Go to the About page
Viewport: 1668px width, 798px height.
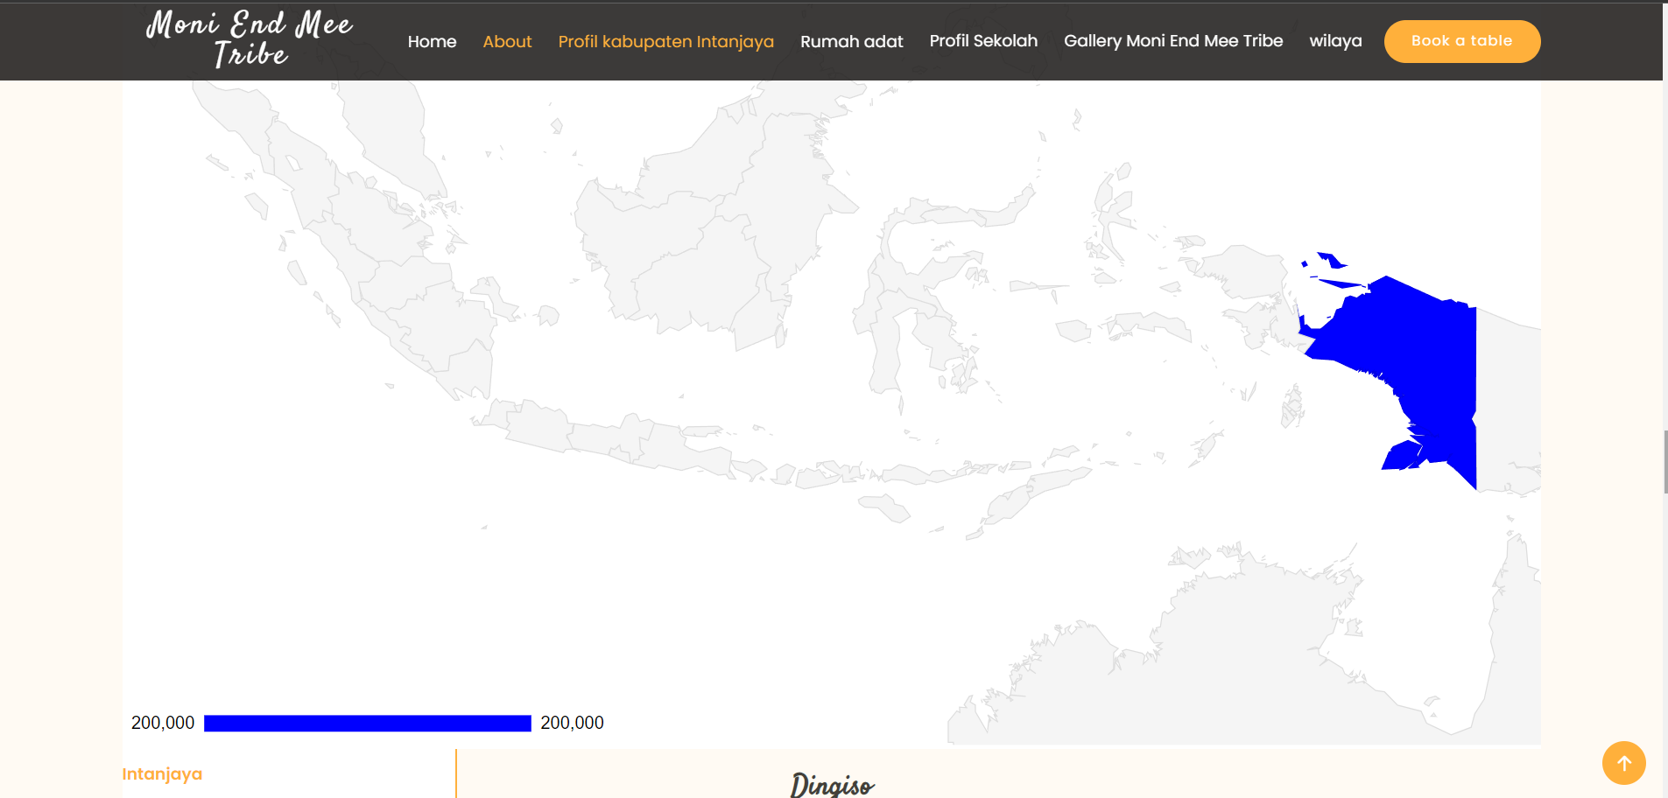tap(507, 41)
